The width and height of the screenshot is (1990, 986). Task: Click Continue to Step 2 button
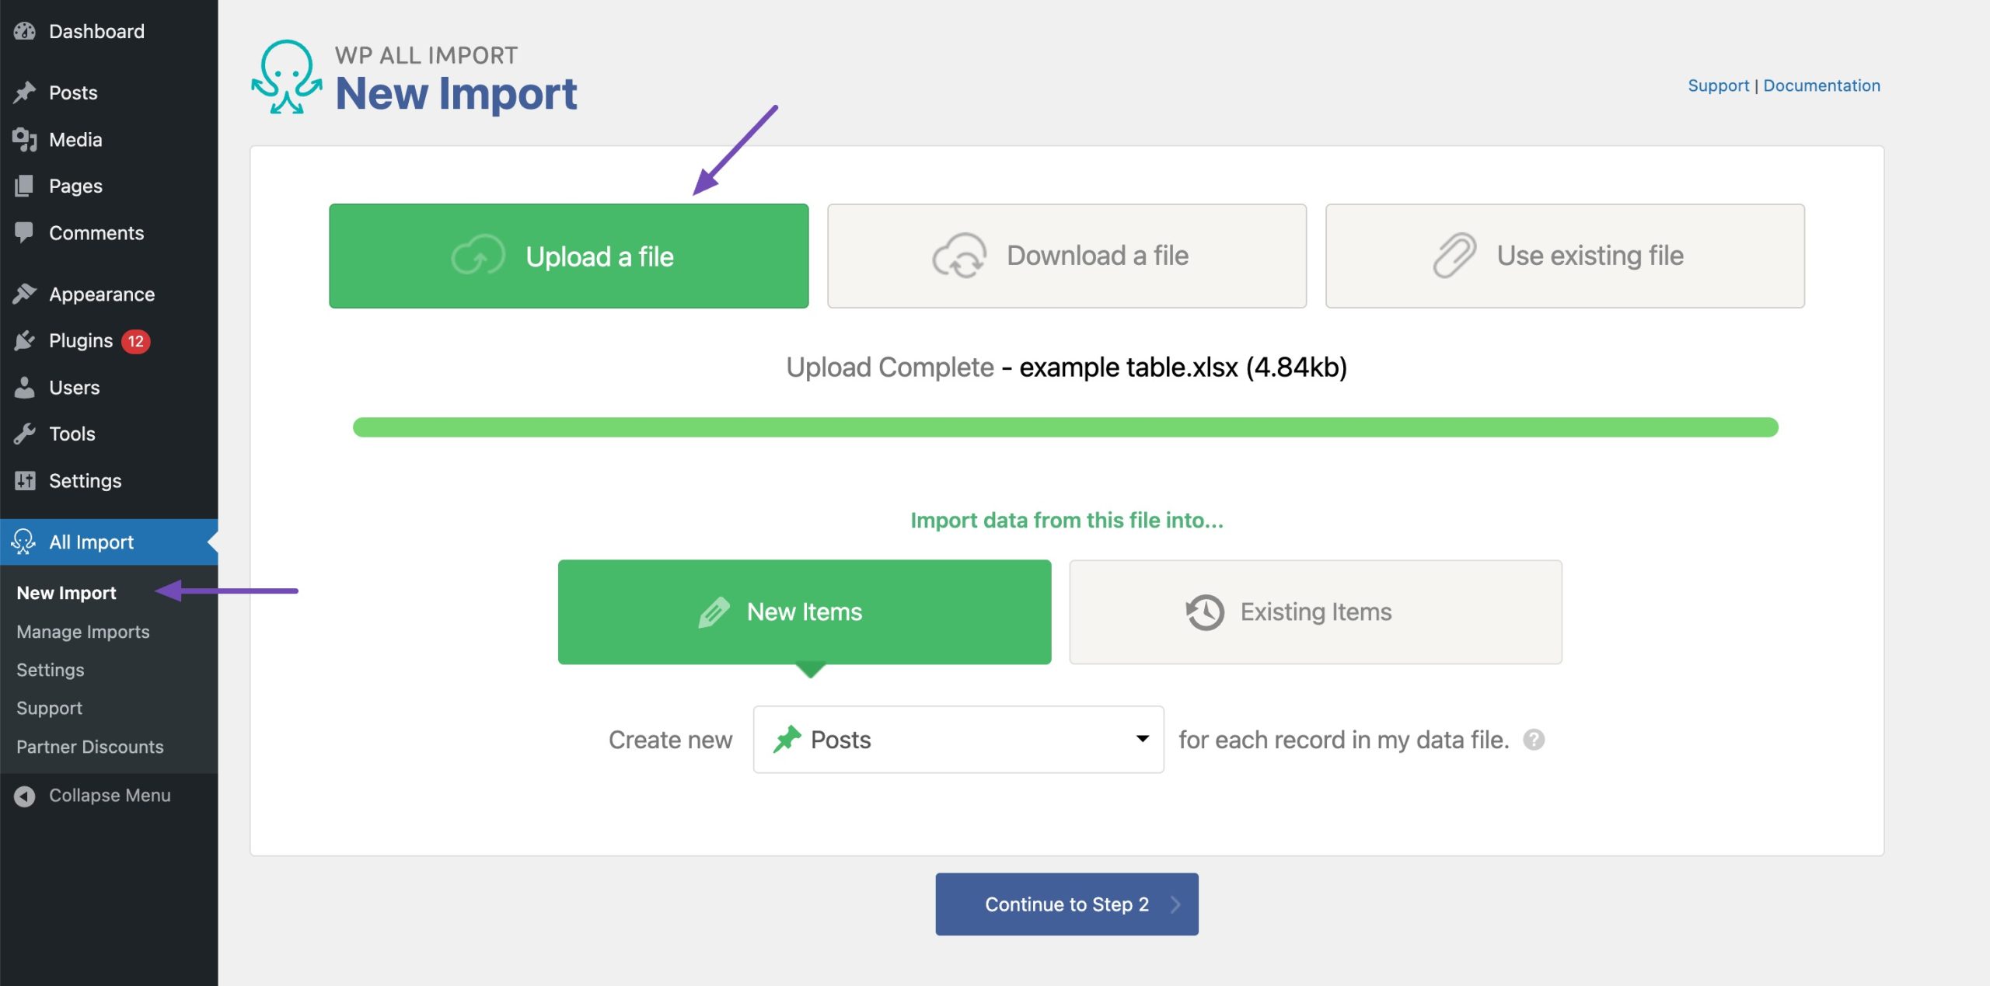coord(1067,904)
